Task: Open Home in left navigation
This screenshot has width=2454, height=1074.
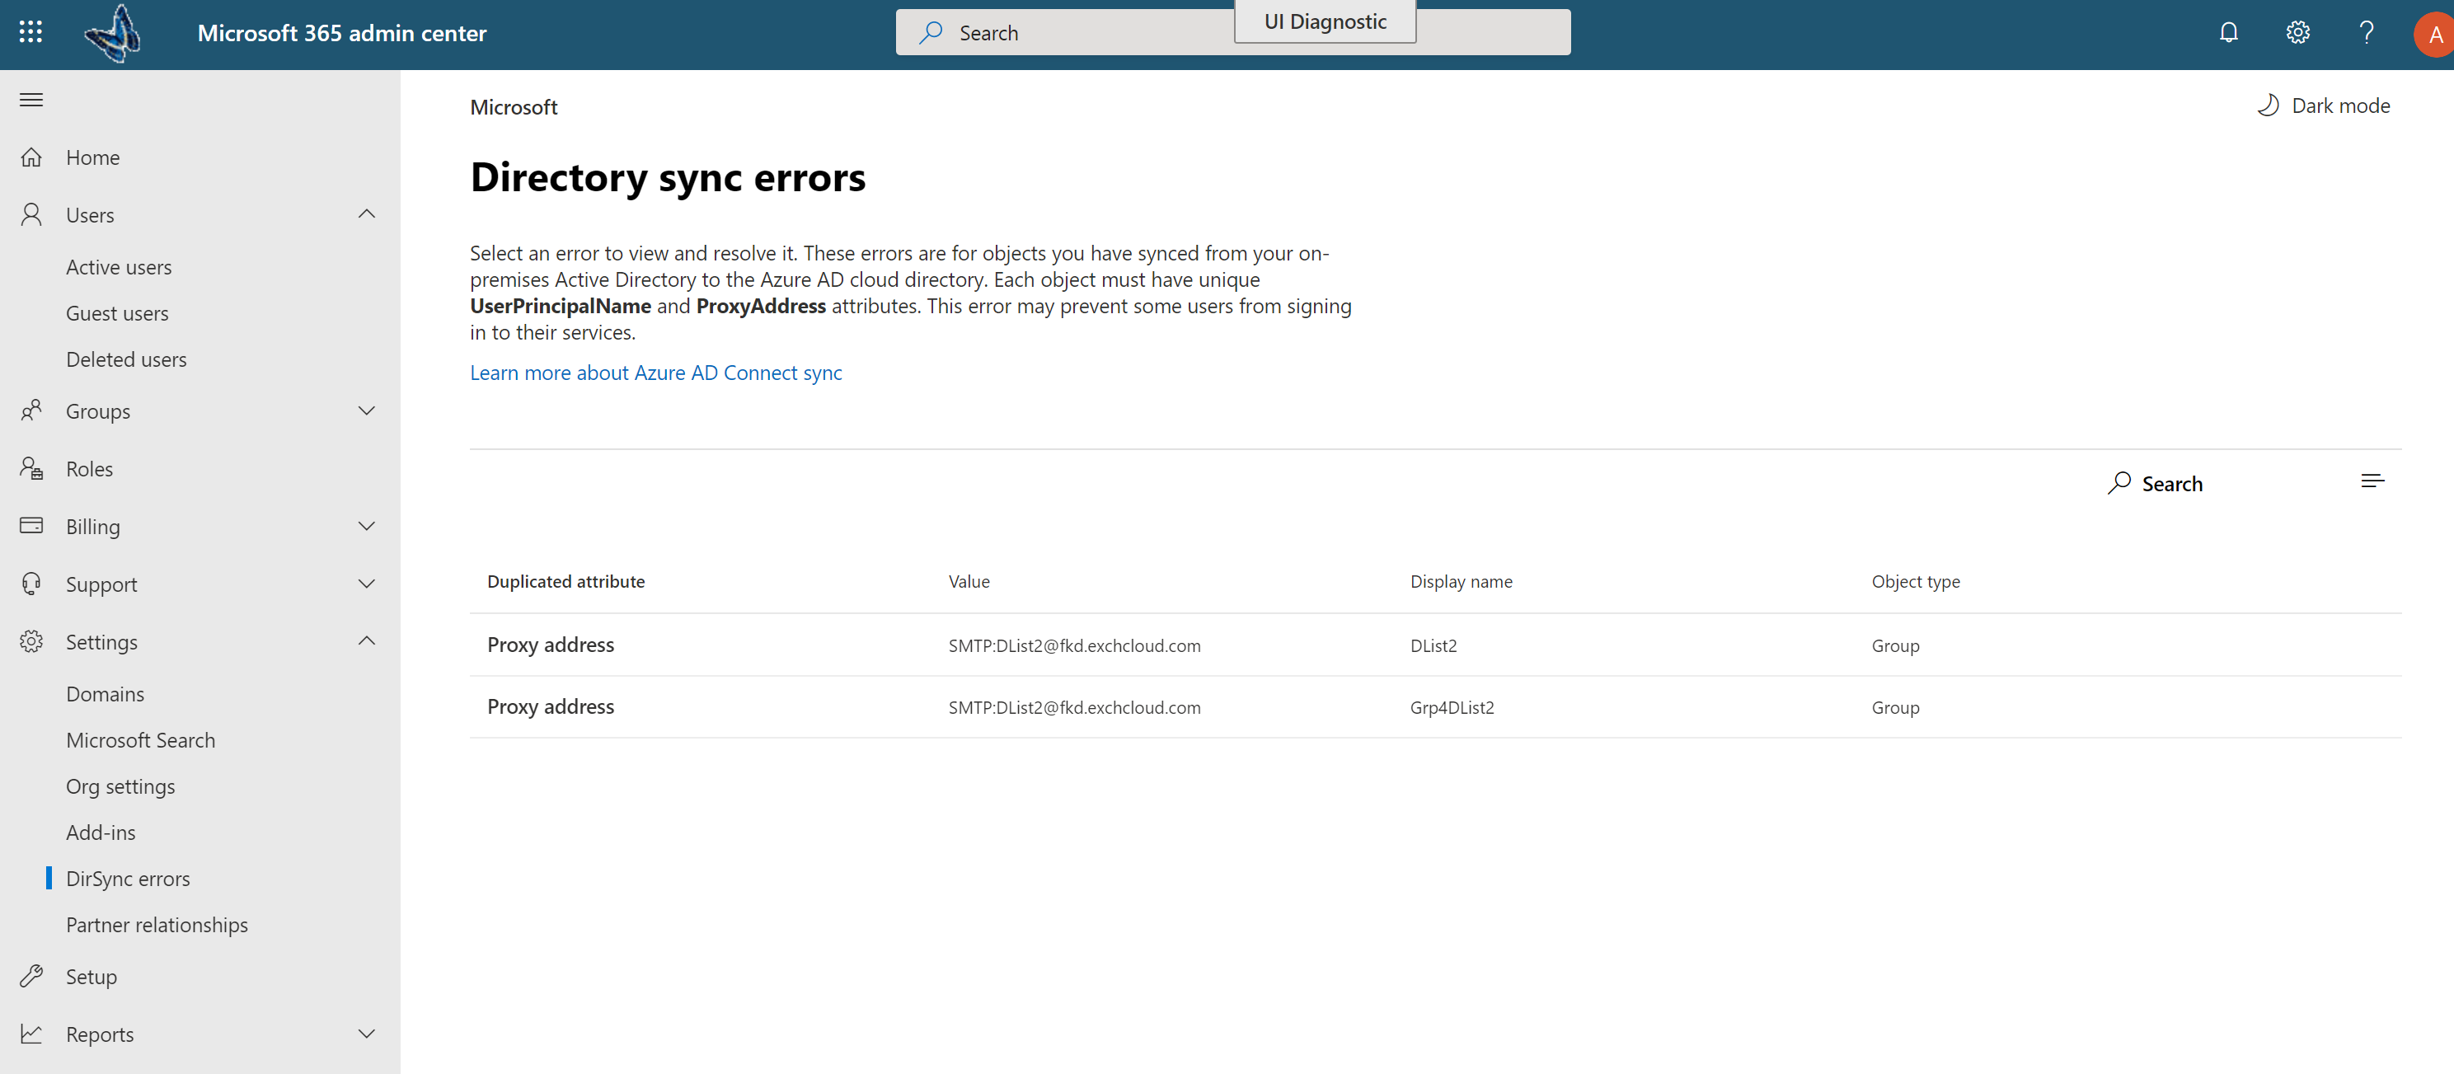Action: point(91,155)
